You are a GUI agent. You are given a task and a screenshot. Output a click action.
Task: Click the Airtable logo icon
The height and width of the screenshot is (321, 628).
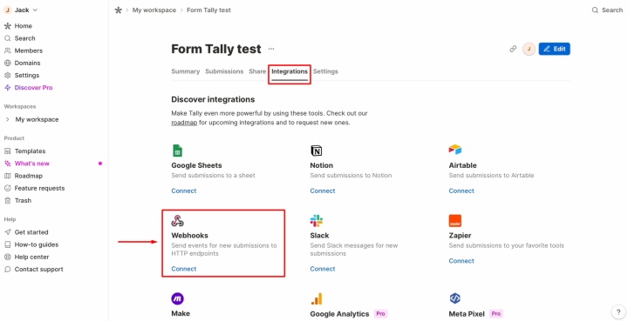(x=455, y=150)
